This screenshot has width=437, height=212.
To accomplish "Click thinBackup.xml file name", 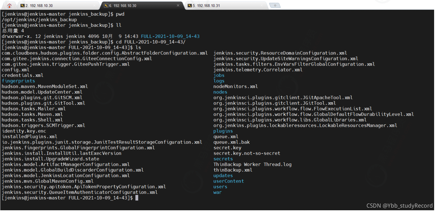I will click(233, 170).
